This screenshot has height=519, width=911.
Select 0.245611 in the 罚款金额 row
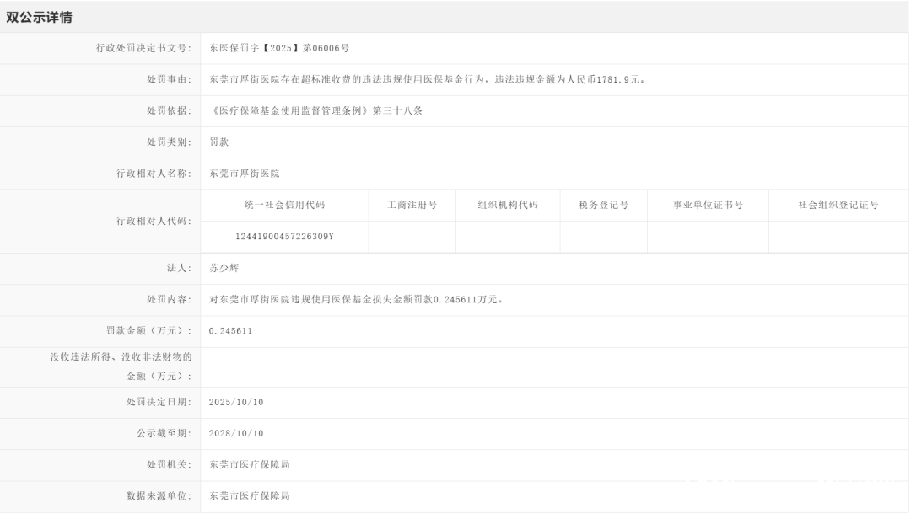tap(230, 331)
